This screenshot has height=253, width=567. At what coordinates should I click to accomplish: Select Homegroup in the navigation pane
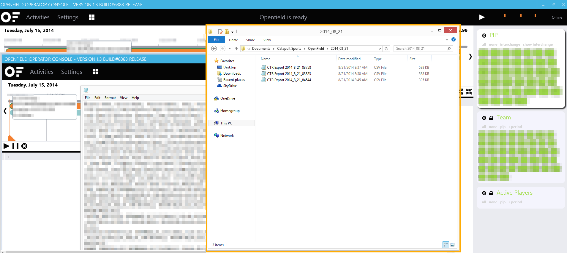[x=230, y=111]
